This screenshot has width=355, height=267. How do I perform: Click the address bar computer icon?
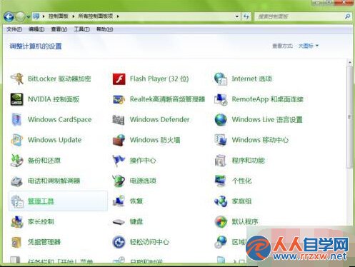[36, 16]
